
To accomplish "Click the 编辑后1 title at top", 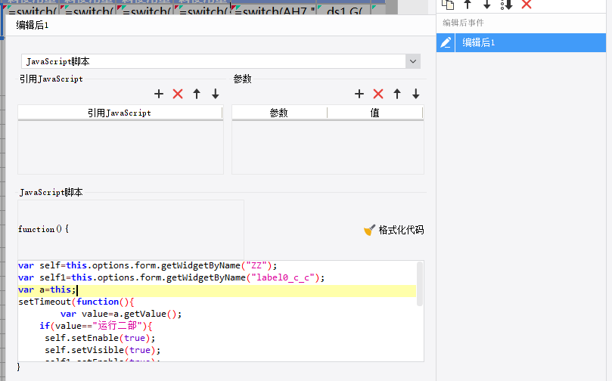I will [33, 26].
